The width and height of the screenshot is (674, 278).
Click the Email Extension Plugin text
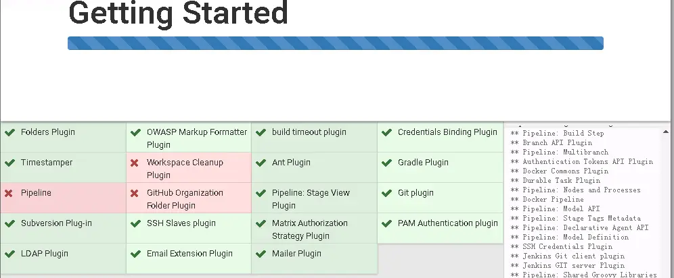click(189, 254)
